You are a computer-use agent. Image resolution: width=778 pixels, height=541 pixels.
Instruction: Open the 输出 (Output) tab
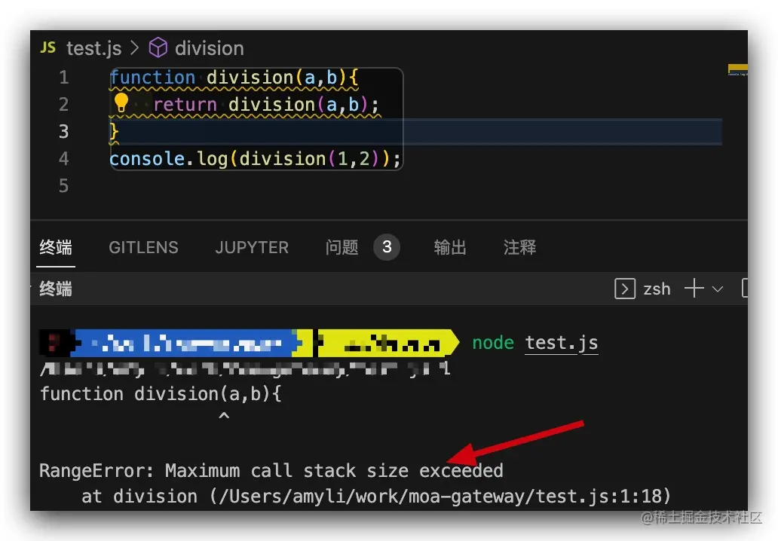(x=450, y=247)
